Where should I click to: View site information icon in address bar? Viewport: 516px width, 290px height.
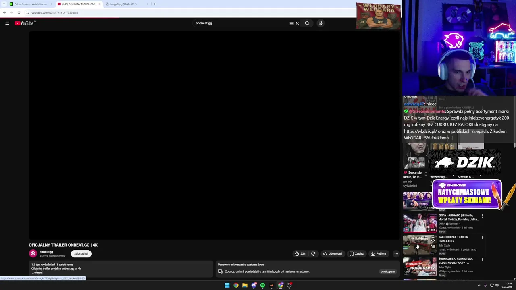coord(27,12)
